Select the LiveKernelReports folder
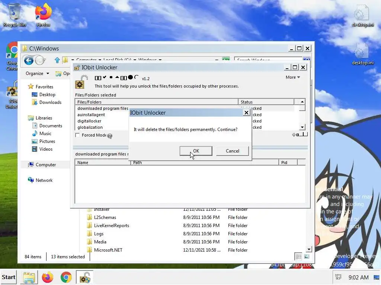This screenshot has width=381, height=285. 112,226
